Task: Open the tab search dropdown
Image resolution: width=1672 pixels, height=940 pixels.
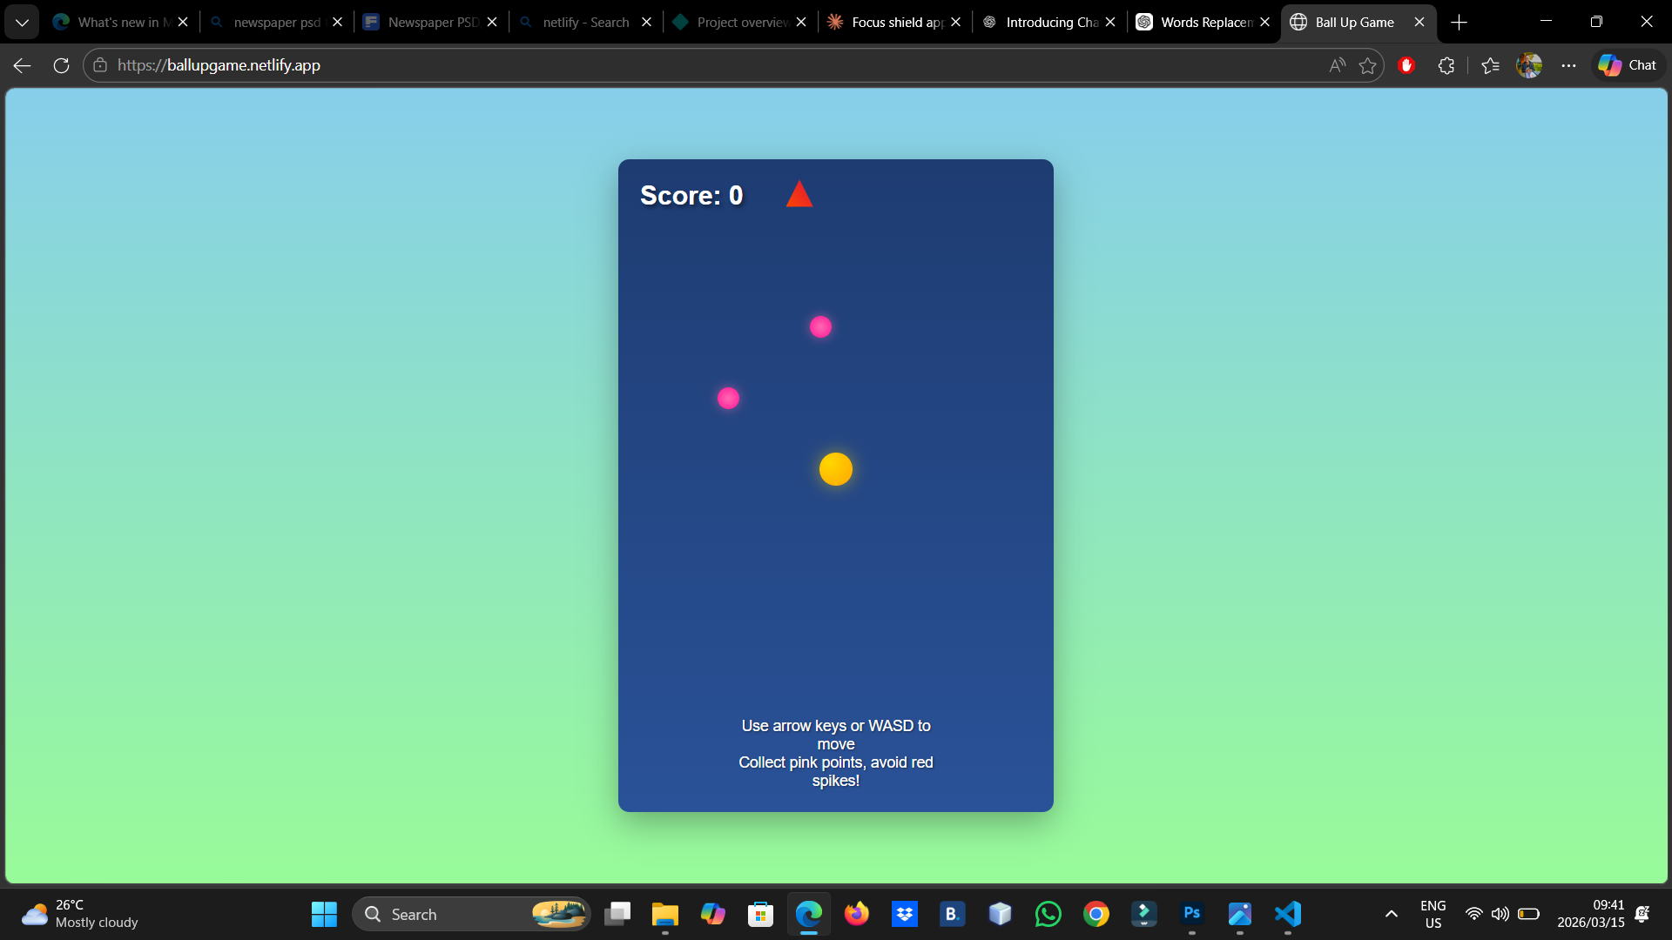Action: [x=22, y=21]
